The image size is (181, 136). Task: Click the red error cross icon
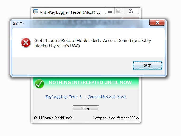(x=26, y=43)
